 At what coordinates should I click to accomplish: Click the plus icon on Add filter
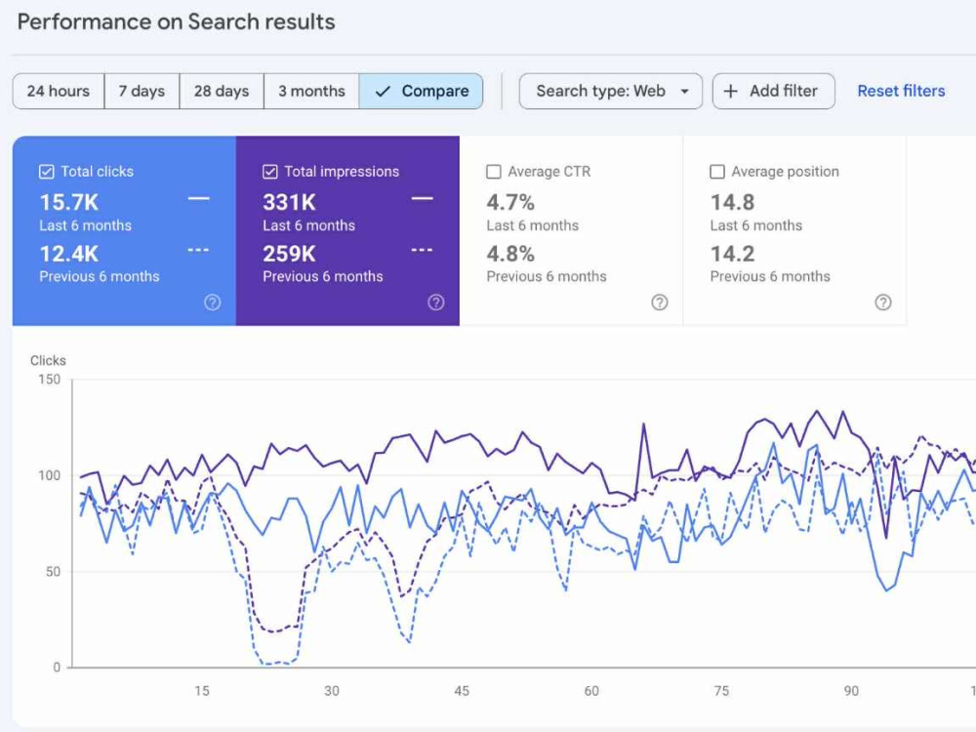coord(731,91)
